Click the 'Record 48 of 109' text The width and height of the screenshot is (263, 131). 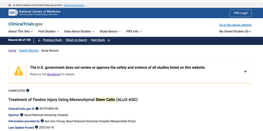click(19, 40)
